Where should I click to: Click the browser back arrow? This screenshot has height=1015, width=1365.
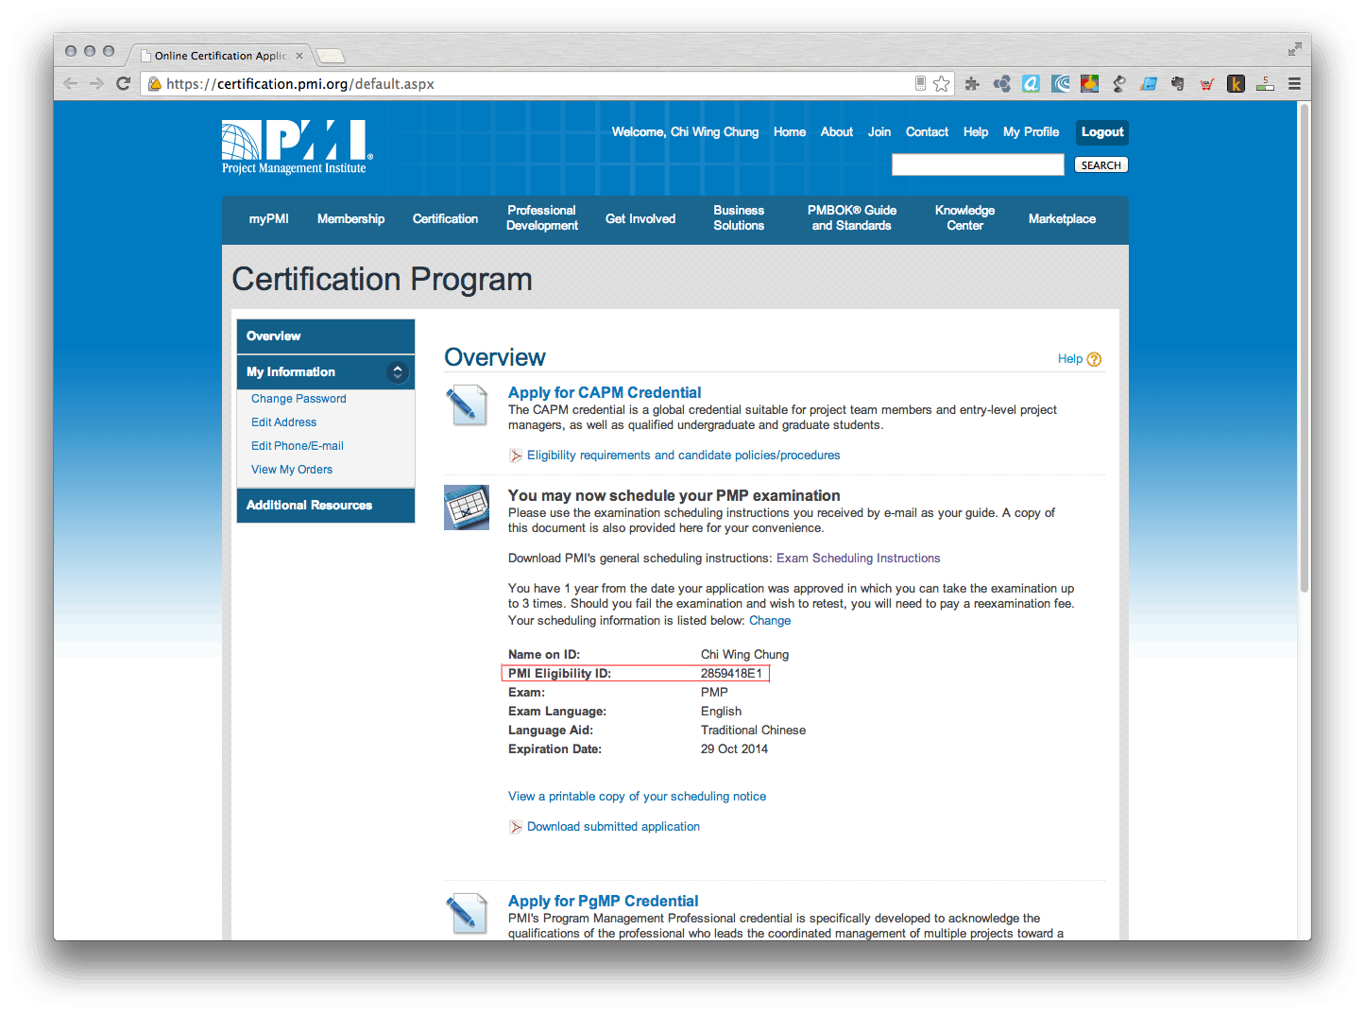point(71,83)
